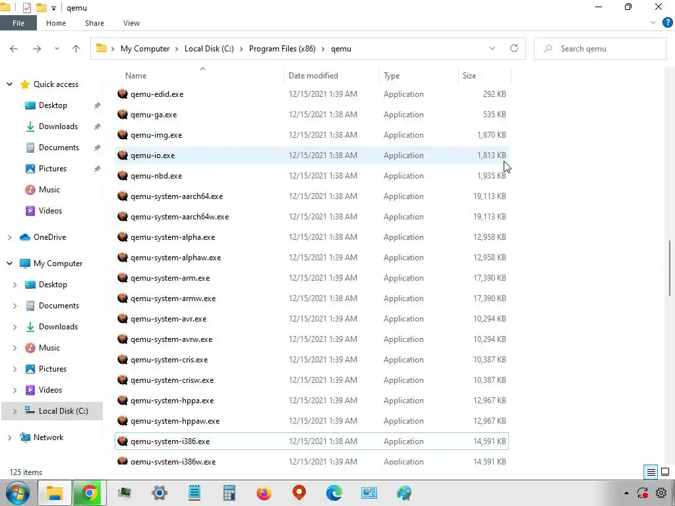Click the qemu-system-cris.exe file icon
675x506 pixels.
(123, 360)
